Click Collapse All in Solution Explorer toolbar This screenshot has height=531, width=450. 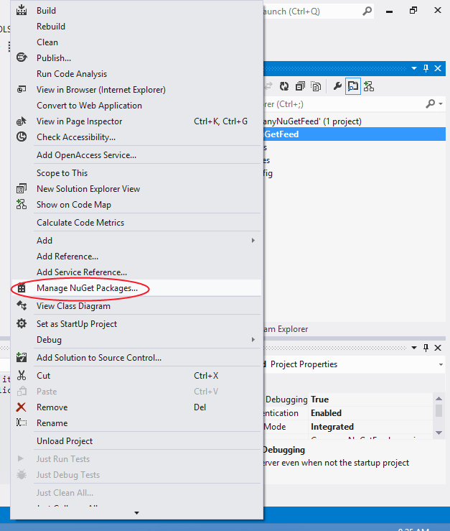(300, 87)
